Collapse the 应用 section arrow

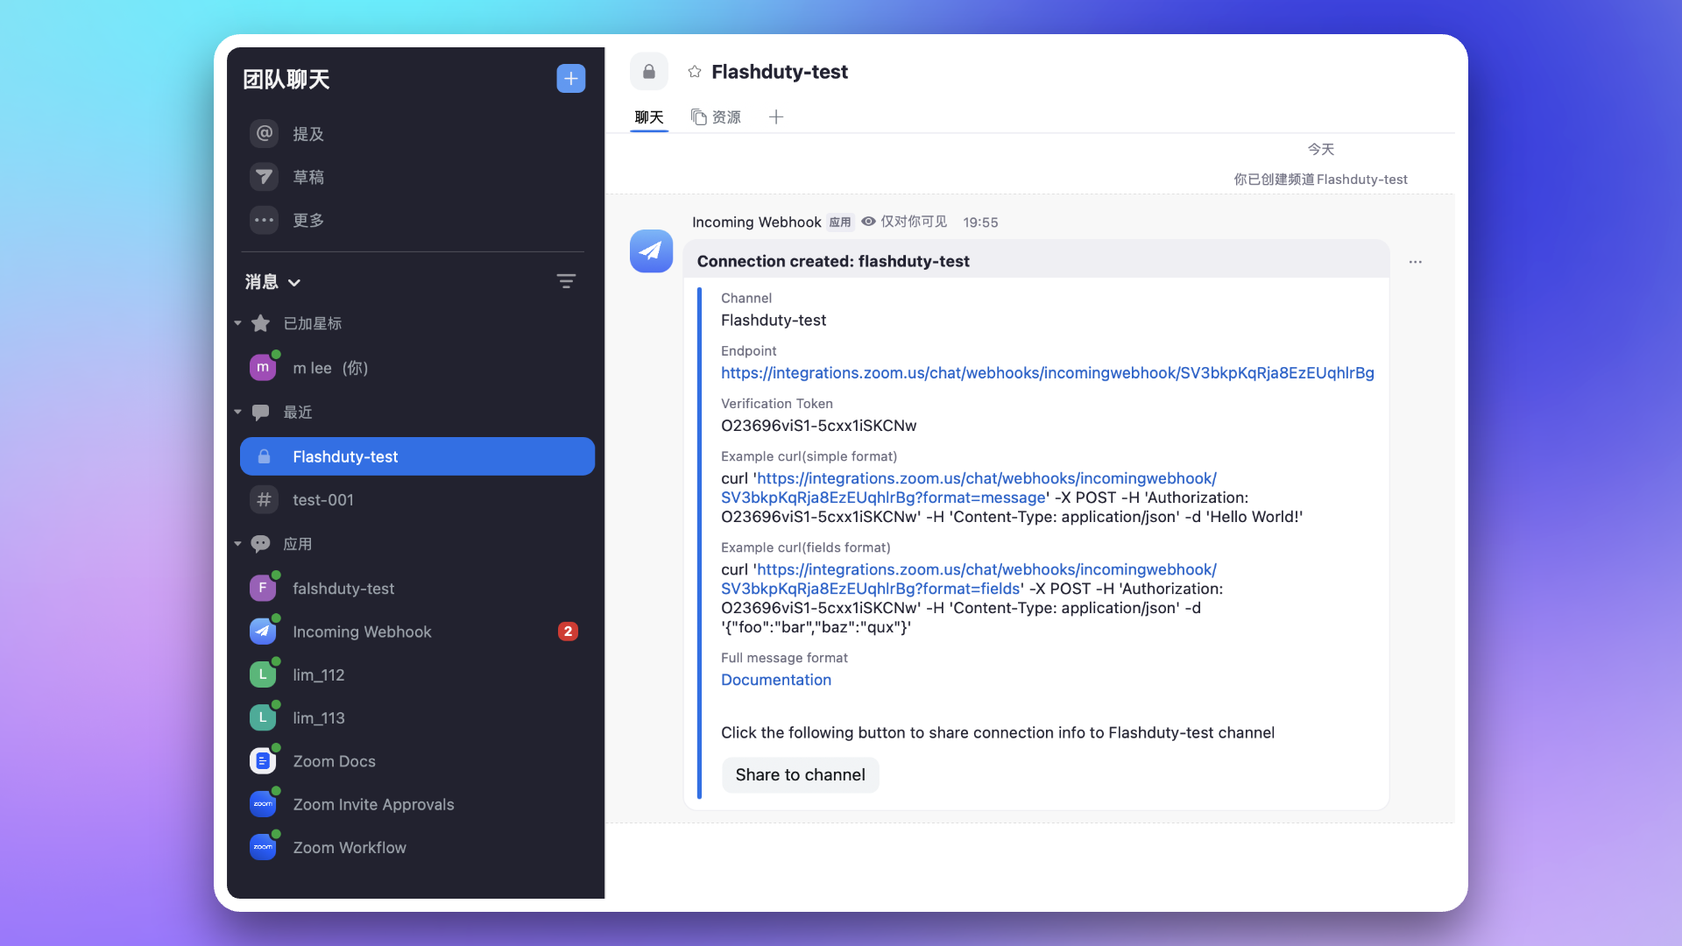(237, 544)
